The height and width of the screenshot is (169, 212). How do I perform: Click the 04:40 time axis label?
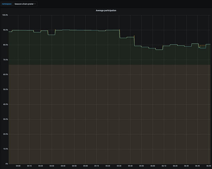63,166
